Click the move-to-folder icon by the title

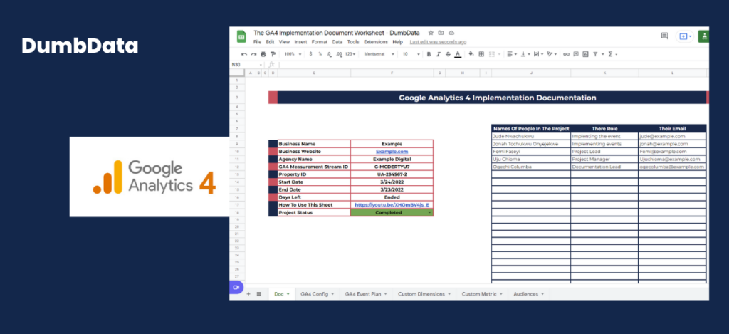(x=441, y=33)
